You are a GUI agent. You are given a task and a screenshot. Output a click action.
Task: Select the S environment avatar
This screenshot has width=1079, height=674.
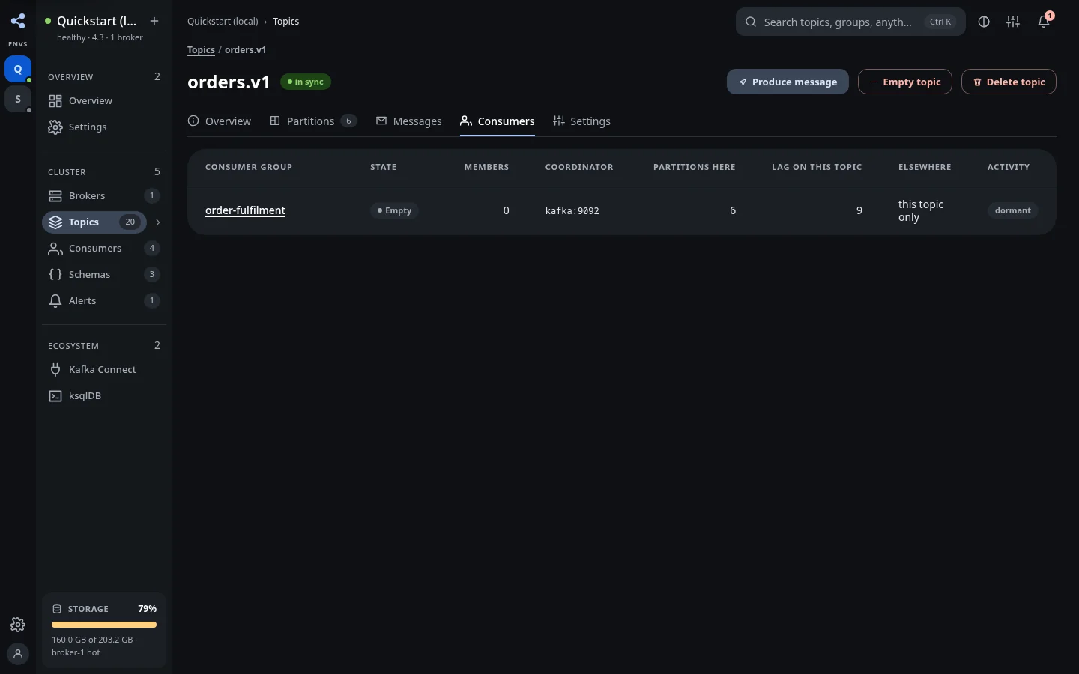(x=18, y=99)
